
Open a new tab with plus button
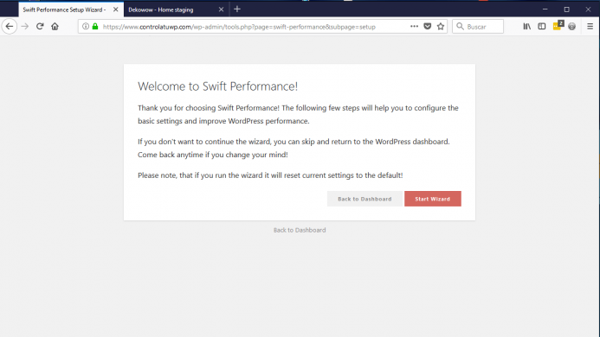(x=237, y=10)
